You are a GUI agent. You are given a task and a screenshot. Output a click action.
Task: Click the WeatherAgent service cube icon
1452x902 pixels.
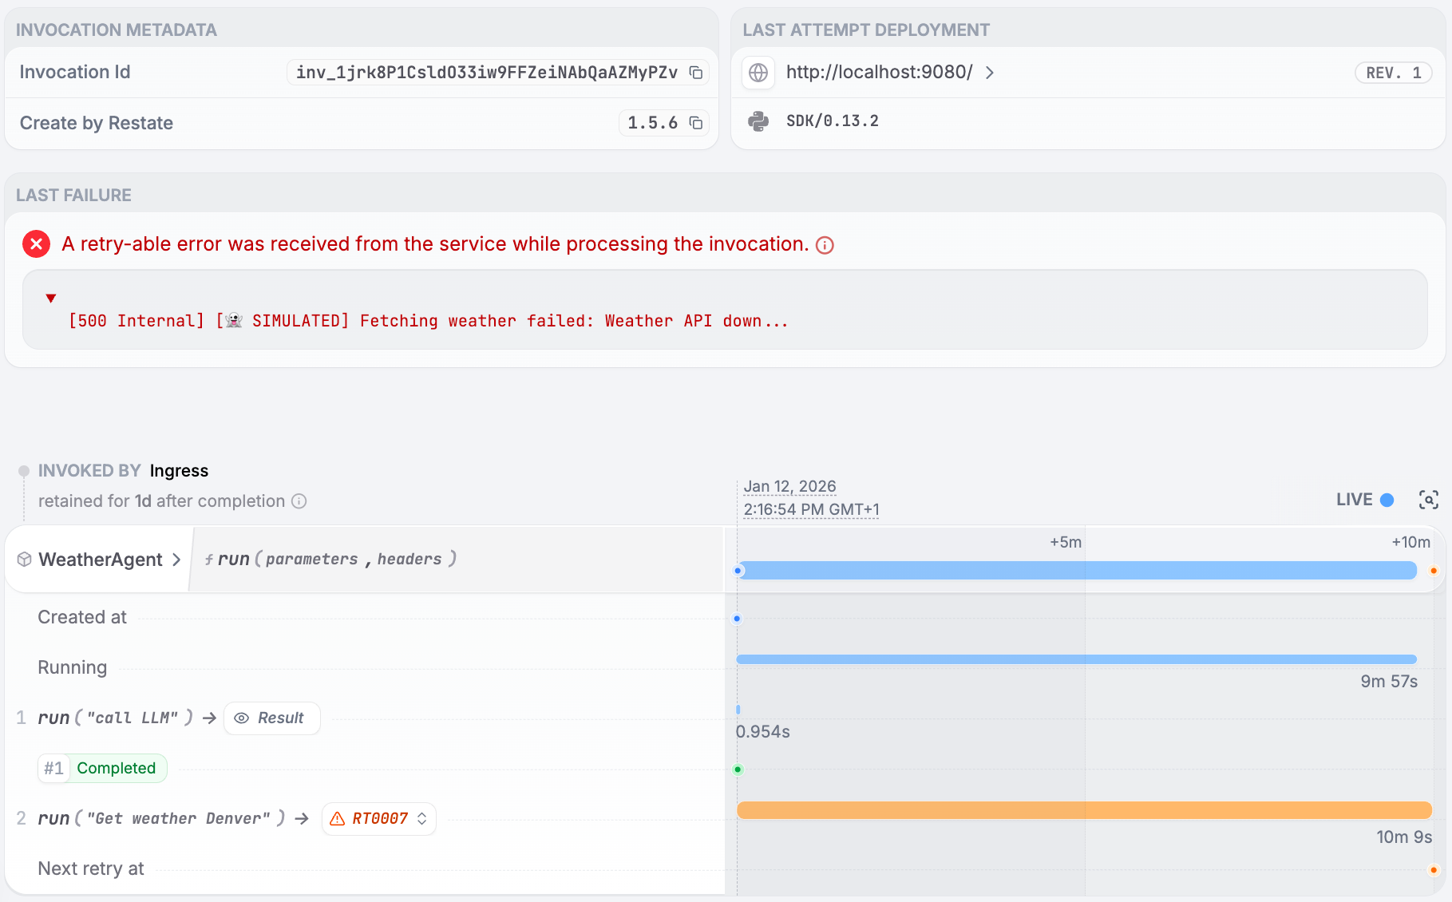(x=25, y=560)
